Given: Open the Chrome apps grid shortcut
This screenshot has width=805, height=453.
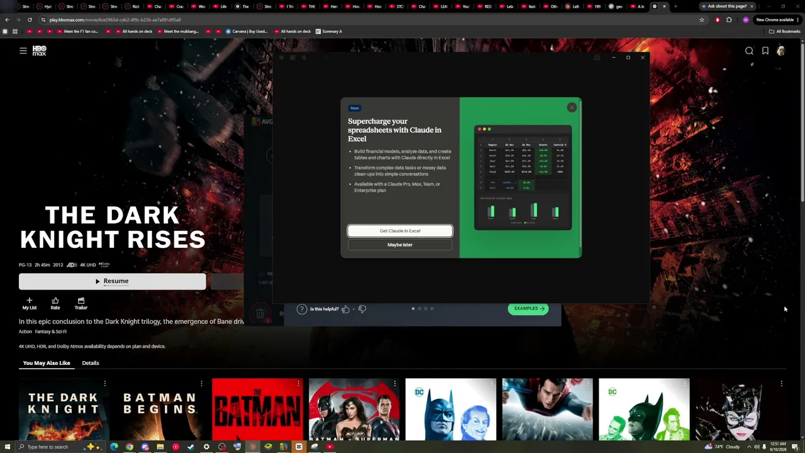Looking at the screenshot, I should (x=14, y=31).
